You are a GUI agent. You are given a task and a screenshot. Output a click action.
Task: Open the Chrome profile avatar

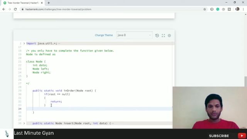[x=237, y=9]
